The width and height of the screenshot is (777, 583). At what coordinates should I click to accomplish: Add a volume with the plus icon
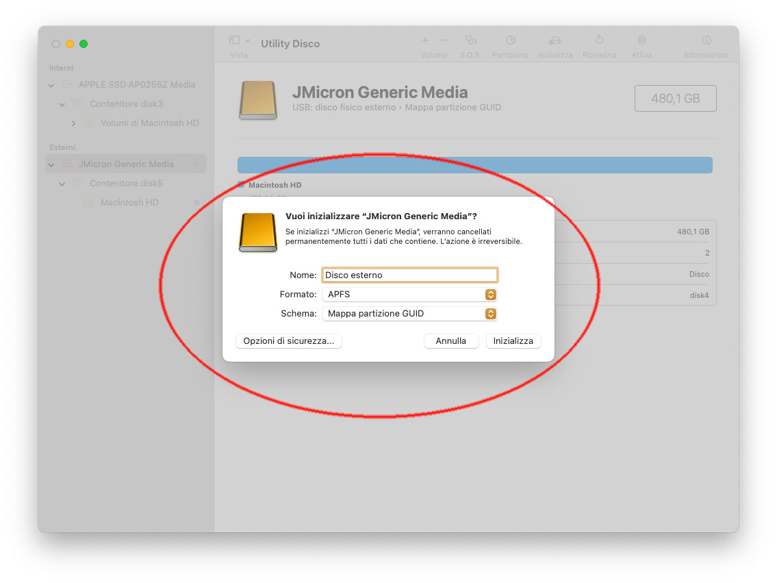click(x=425, y=40)
